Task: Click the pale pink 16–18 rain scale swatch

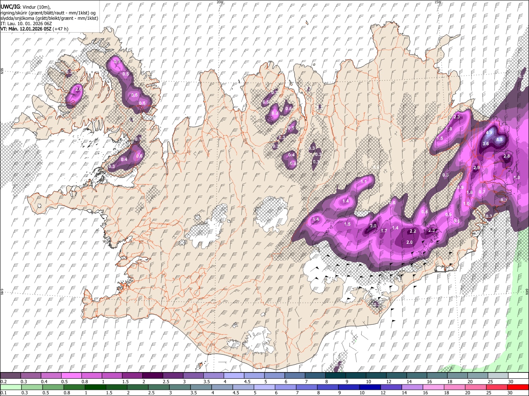Action: click(434, 387)
